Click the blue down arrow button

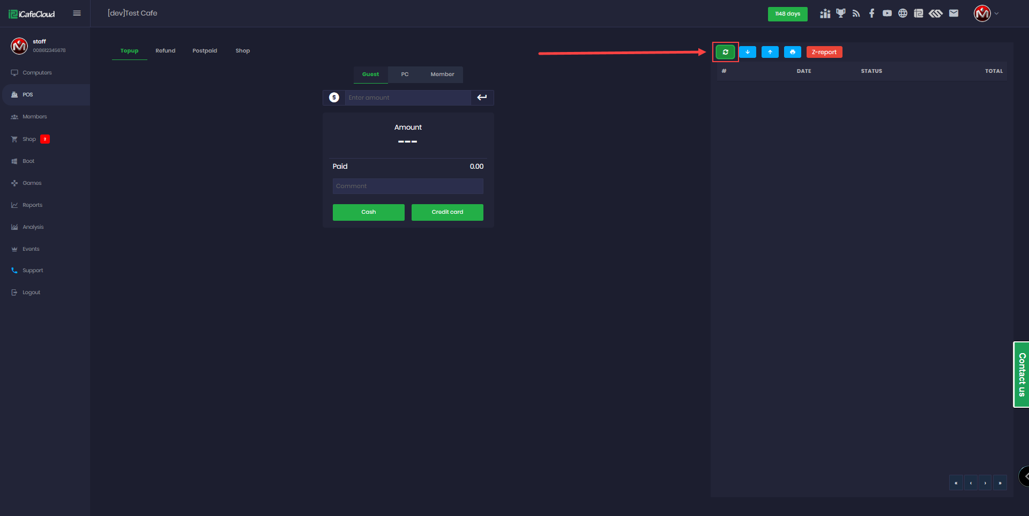748,52
